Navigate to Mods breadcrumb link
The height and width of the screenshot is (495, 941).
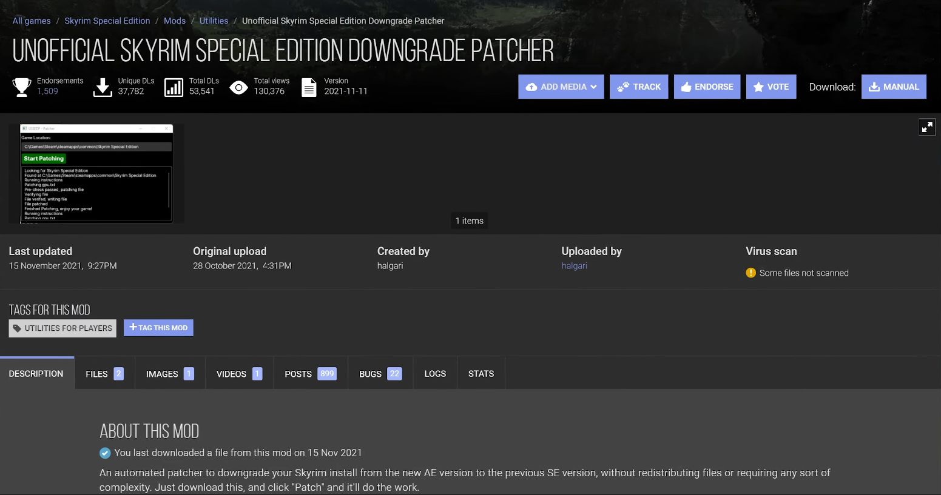point(175,21)
